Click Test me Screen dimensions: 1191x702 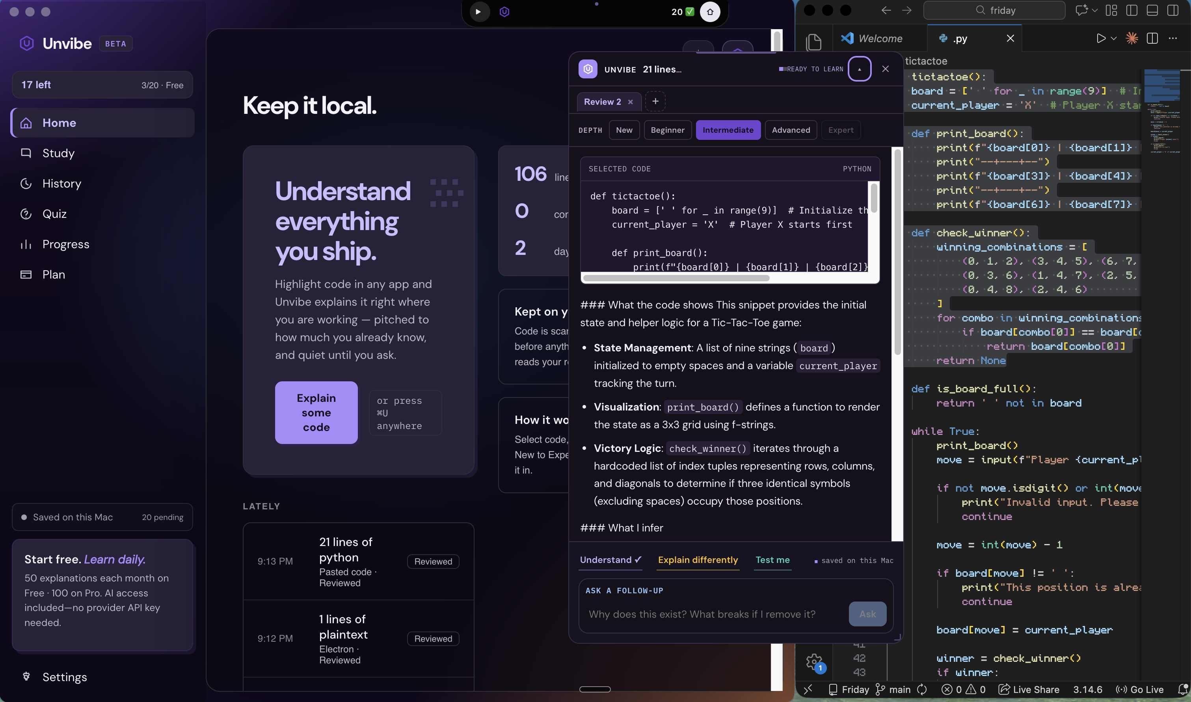[773, 560]
